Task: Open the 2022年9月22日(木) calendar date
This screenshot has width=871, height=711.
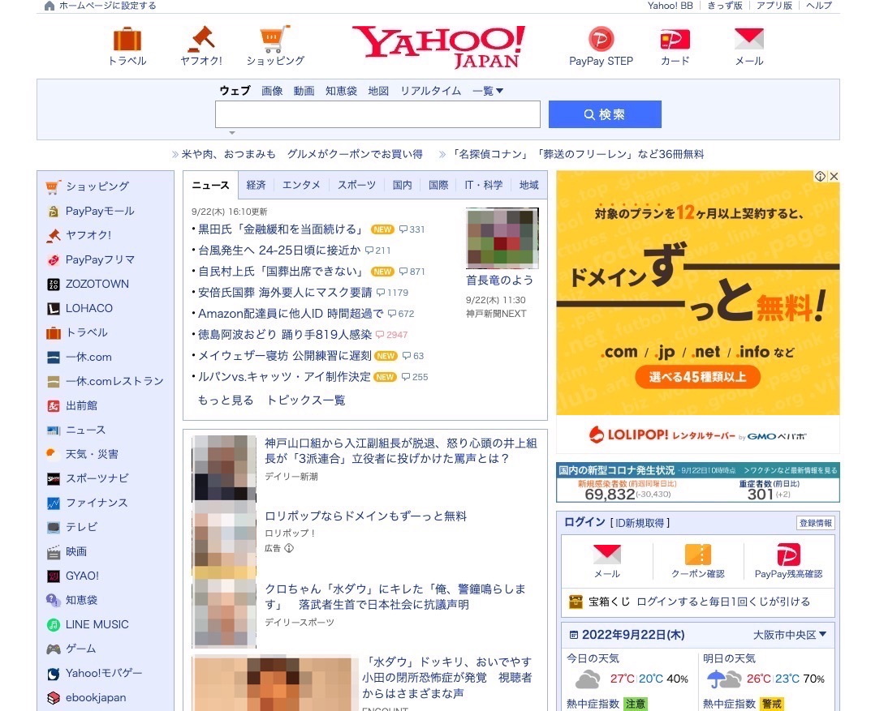Action: click(x=632, y=635)
